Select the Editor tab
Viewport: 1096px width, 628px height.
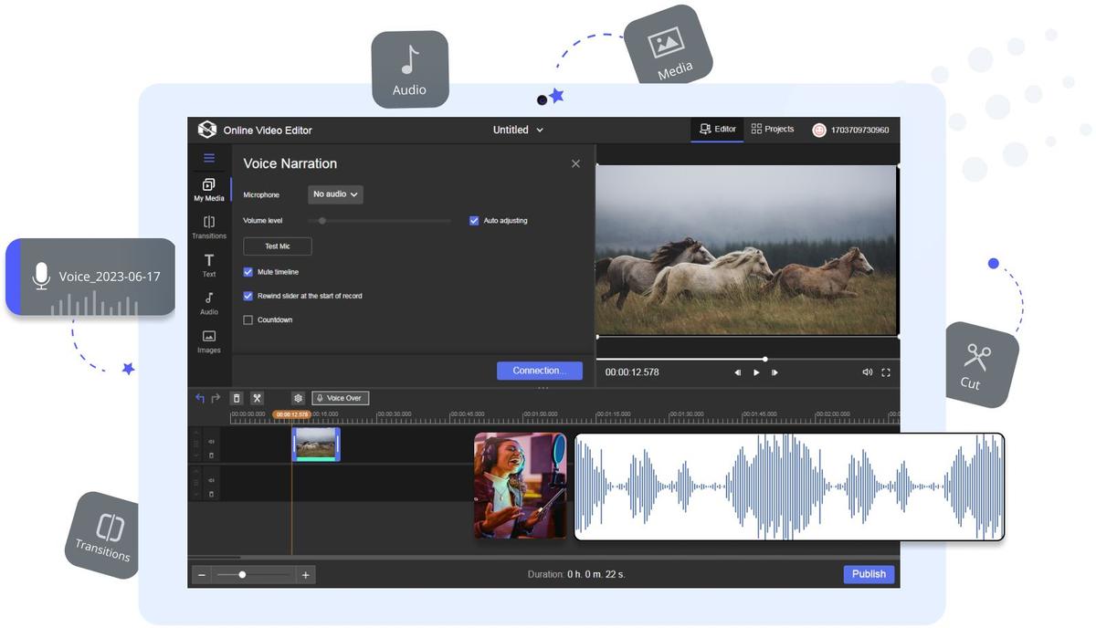click(x=716, y=128)
